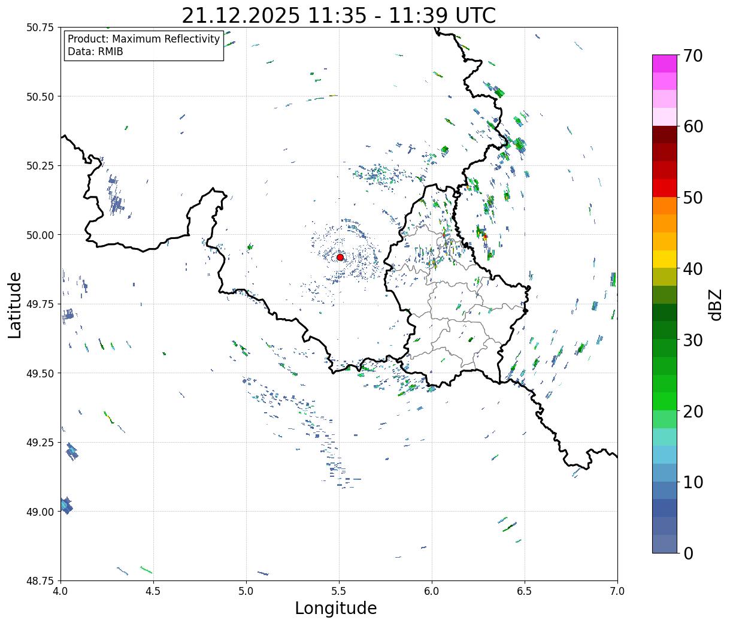Pick the dark red colorbar band below 60
The image size is (730, 623).
[664, 134]
